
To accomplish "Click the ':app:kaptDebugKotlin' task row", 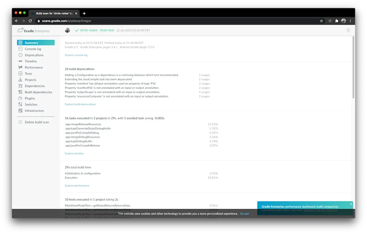I will pos(141,141).
